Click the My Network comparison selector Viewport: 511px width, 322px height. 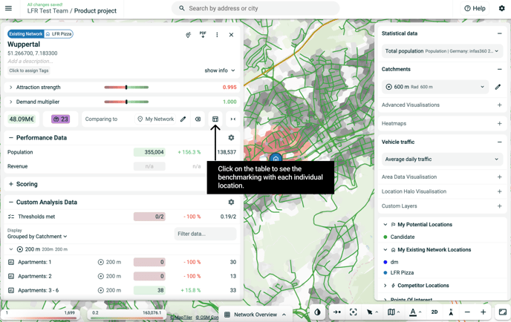(156, 119)
